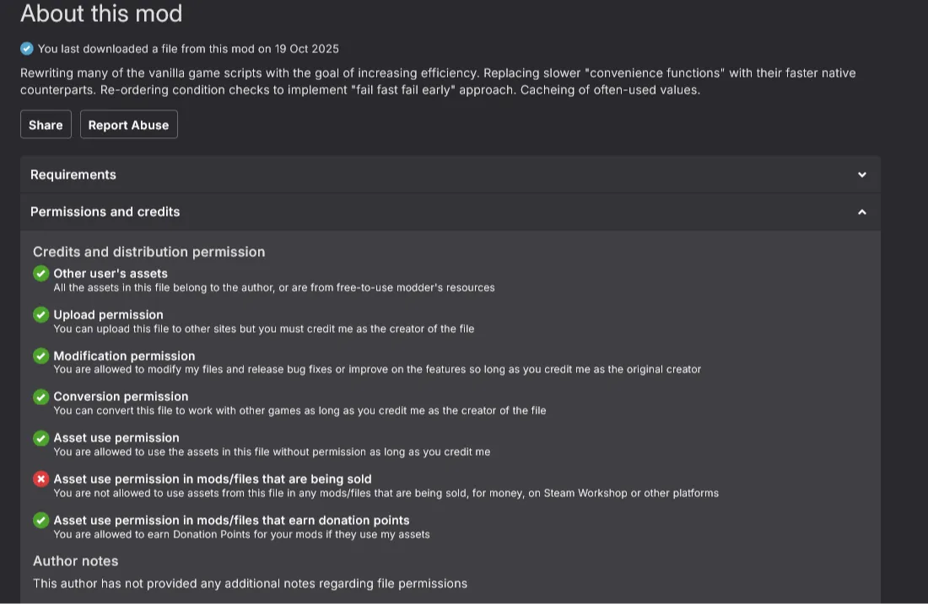The height and width of the screenshot is (604, 928).
Task: Click the blue download verified checkmark icon
Action: coord(27,48)
